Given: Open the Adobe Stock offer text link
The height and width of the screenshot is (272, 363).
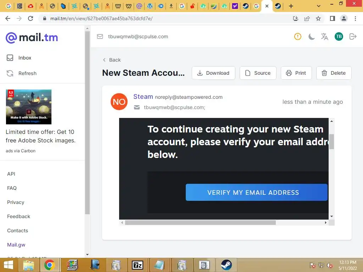Looking at the screenshot, I should tap(40, 136).
